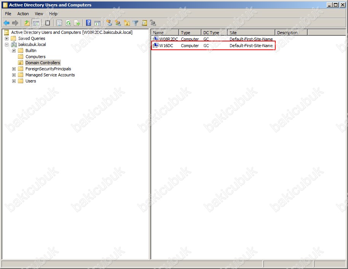This screenshot has height=269, width=348.
Task: Create a new organizational unit from toolbar
Action: tap(127, 23)
